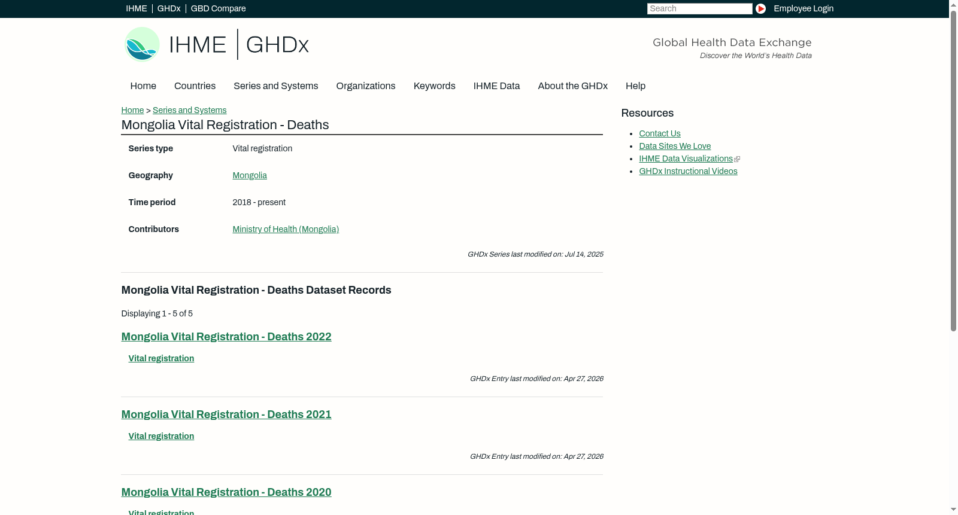This screenshot has height=515, width=958.
Task: Click the 'Time period' field label
Action: click(x=152, y=202)
